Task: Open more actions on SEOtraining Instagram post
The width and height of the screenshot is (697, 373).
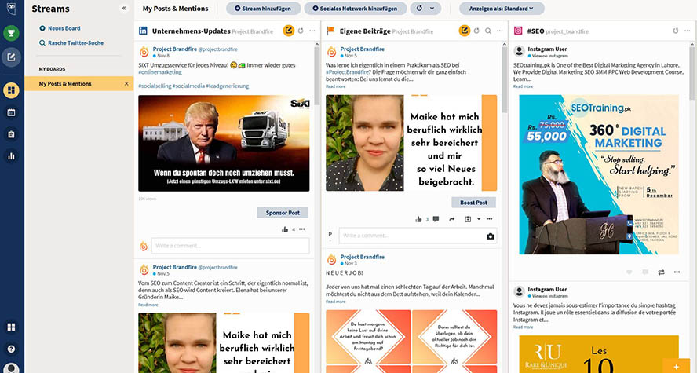Action: (677, 272)
